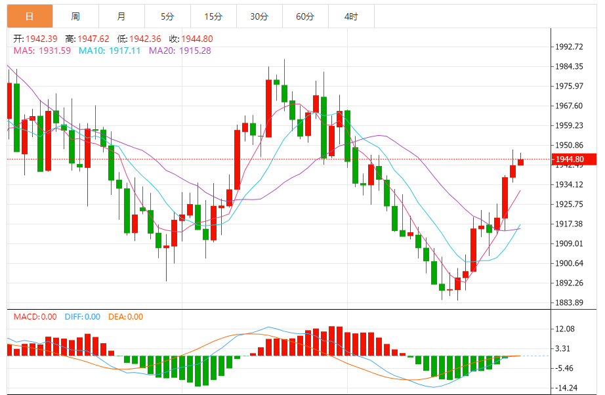
Task: Click the 1900.64 price axis label
Action: pos(569,263)
